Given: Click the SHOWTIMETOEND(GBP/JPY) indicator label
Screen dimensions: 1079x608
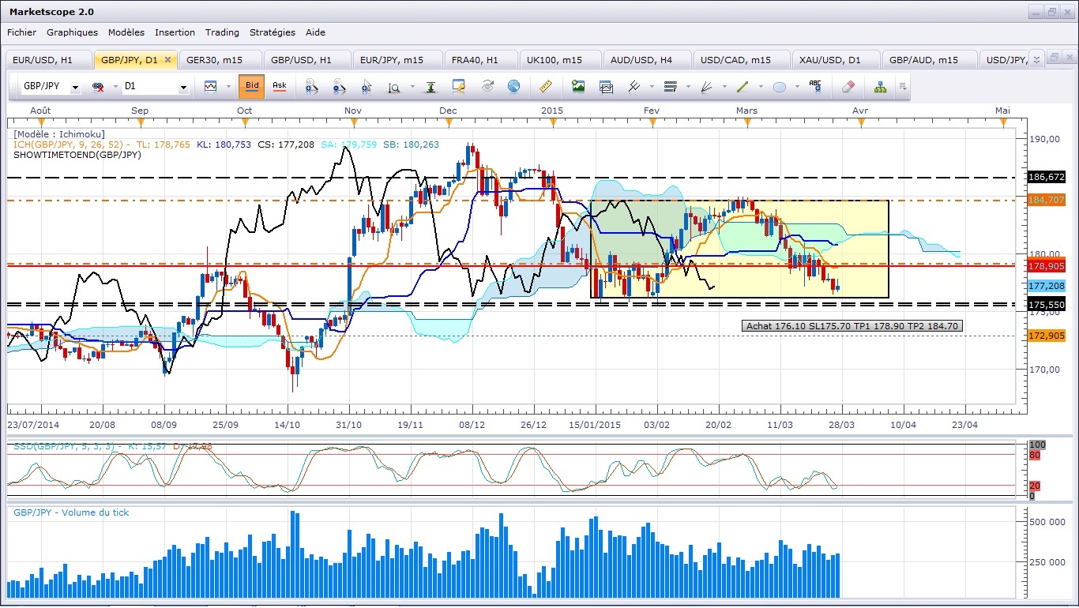Looking at the screenshot, I should (77, 156).
